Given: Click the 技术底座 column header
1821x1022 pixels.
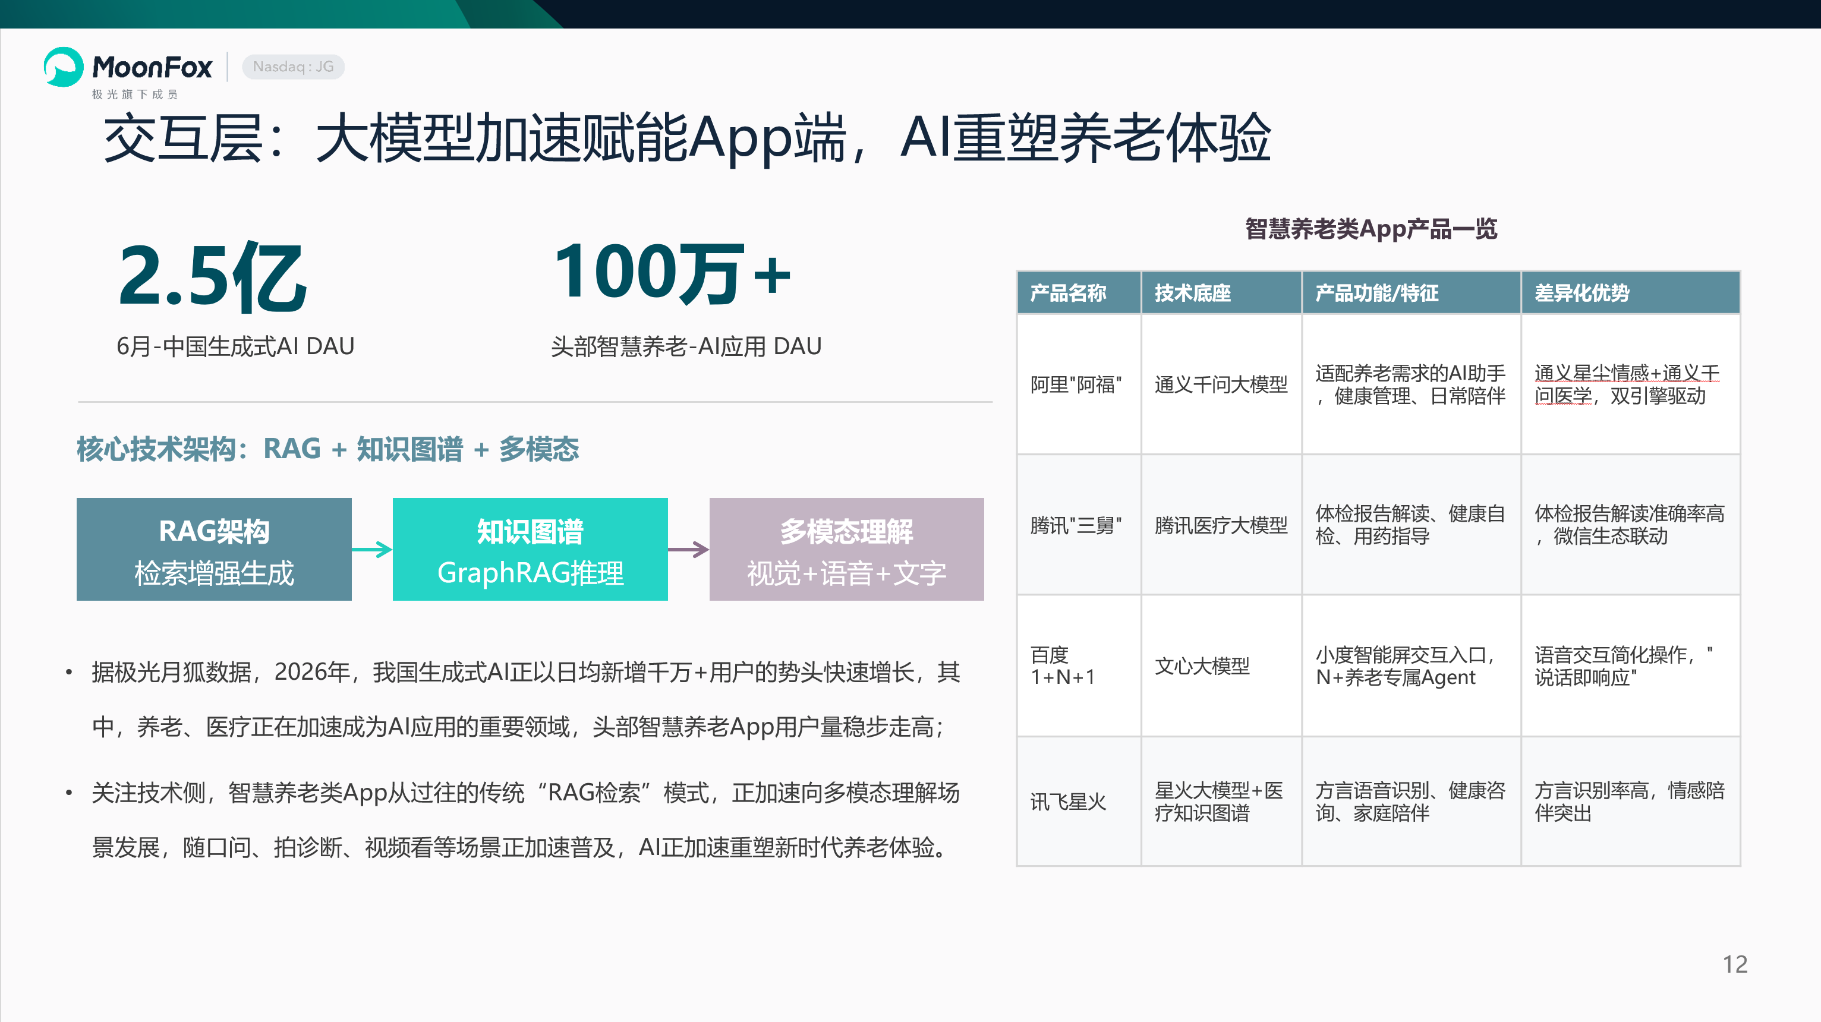Looking at the screenshot, I should [x=1221, y=292].
